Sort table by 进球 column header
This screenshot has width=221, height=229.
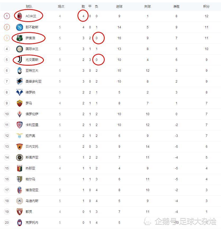[119, 6]
